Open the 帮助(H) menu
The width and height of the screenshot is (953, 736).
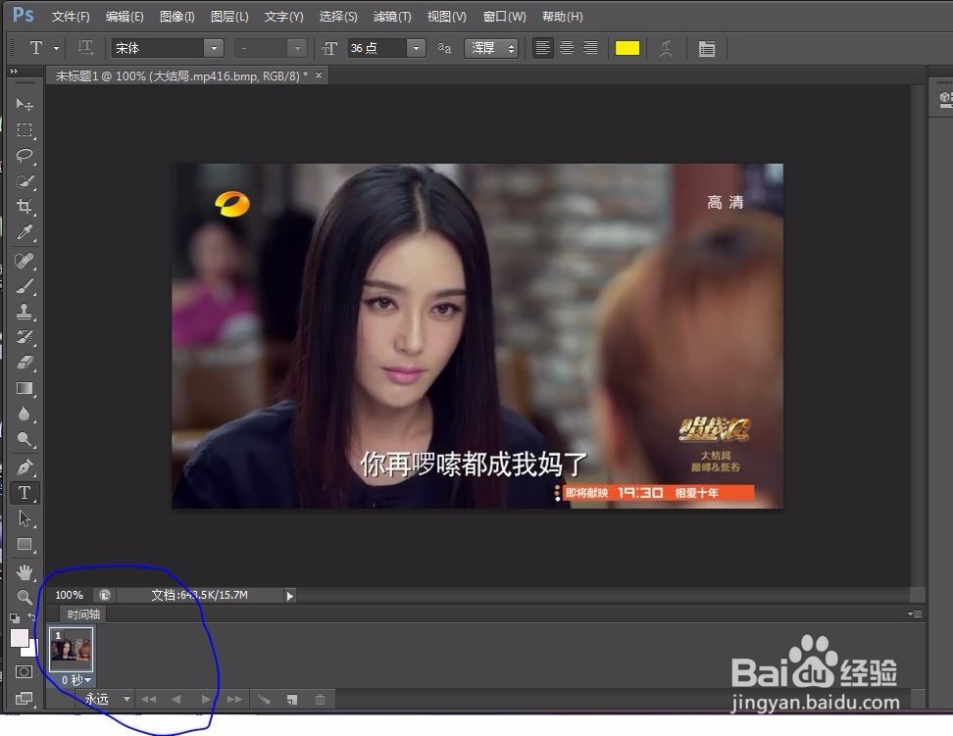[x=562, y=17]
